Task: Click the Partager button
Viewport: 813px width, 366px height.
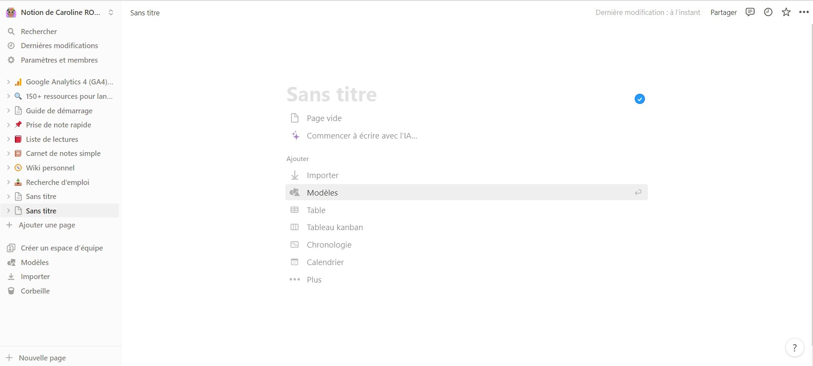Action: 723,12
